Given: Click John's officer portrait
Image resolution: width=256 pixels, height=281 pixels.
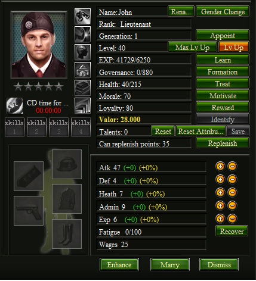Looking at the screenshot, I should (39, 45).
